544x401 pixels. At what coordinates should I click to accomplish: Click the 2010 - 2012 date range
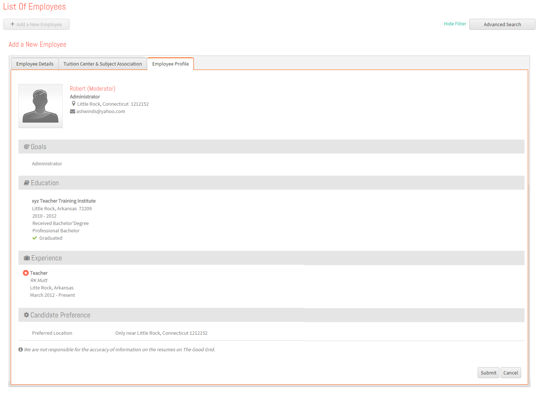pos(44,216)
